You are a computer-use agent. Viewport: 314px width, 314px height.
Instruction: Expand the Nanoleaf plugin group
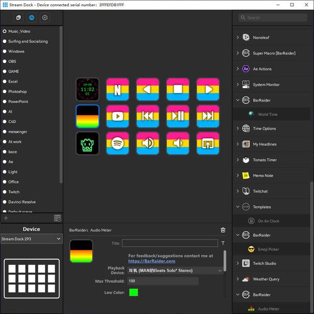tap(238, 37)
